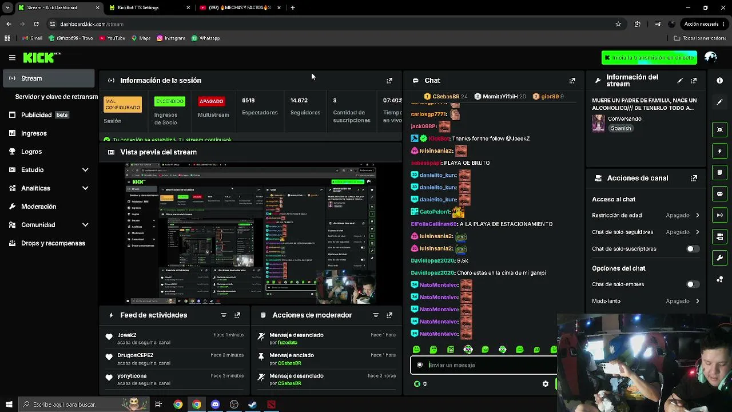
Task: Click the NUEVO/ENCENDIDO Ingresos de Socio badge
Action: point(169,101)
